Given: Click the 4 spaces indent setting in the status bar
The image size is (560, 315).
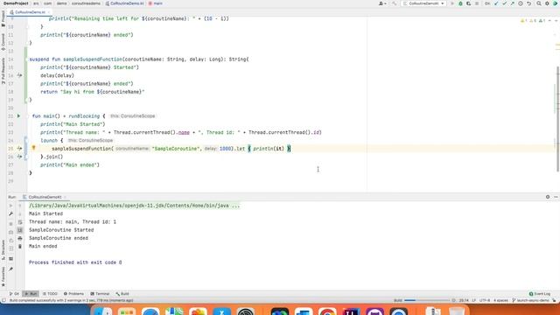Looking at the screenshot, I should (500, 300).
